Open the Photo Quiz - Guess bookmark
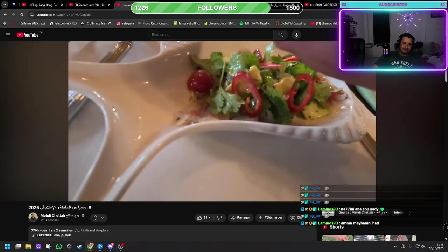This screenshot has height=252, width=448. click(x=153, y=23)
